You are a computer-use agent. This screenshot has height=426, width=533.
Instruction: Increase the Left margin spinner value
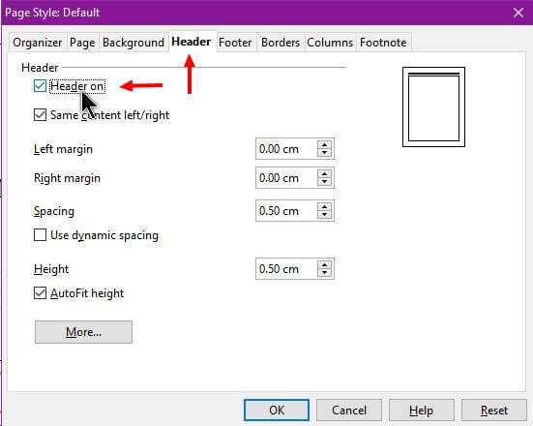coord(324,145)
